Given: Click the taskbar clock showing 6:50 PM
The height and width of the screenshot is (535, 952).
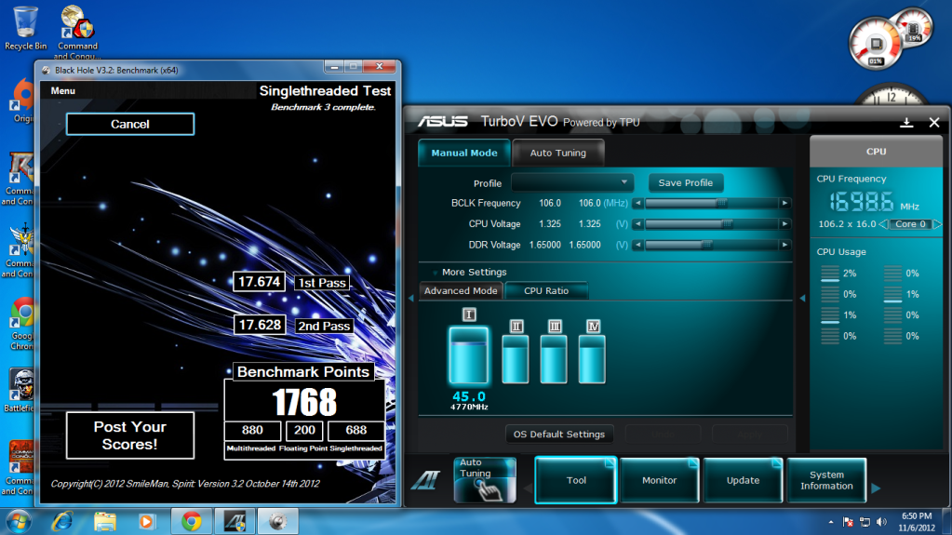Looking at the screenshot, I should pos(917,522).
